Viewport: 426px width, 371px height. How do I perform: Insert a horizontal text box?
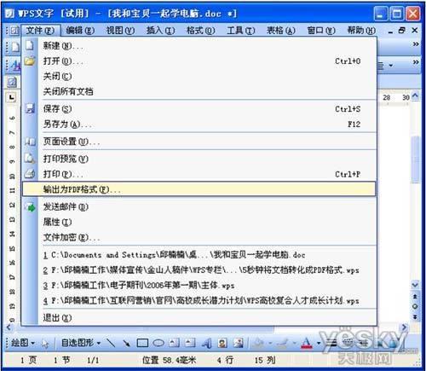[174, 343]
